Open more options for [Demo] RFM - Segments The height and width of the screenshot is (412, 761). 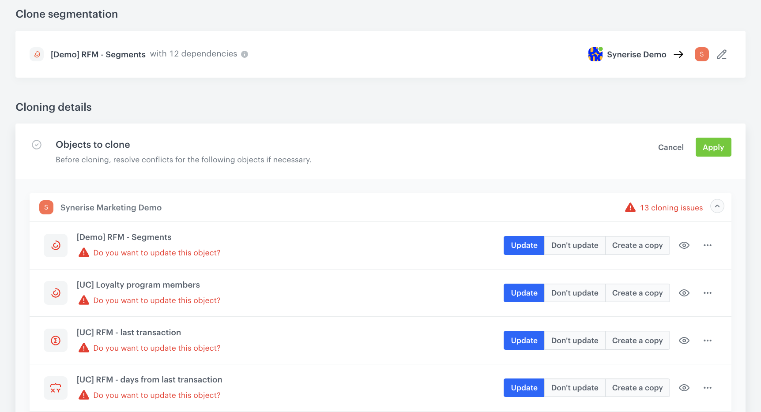(707, 245)
